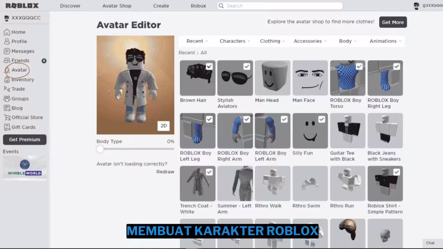
Task: Open the Blog sidebar icon
Action: [7, 108]
